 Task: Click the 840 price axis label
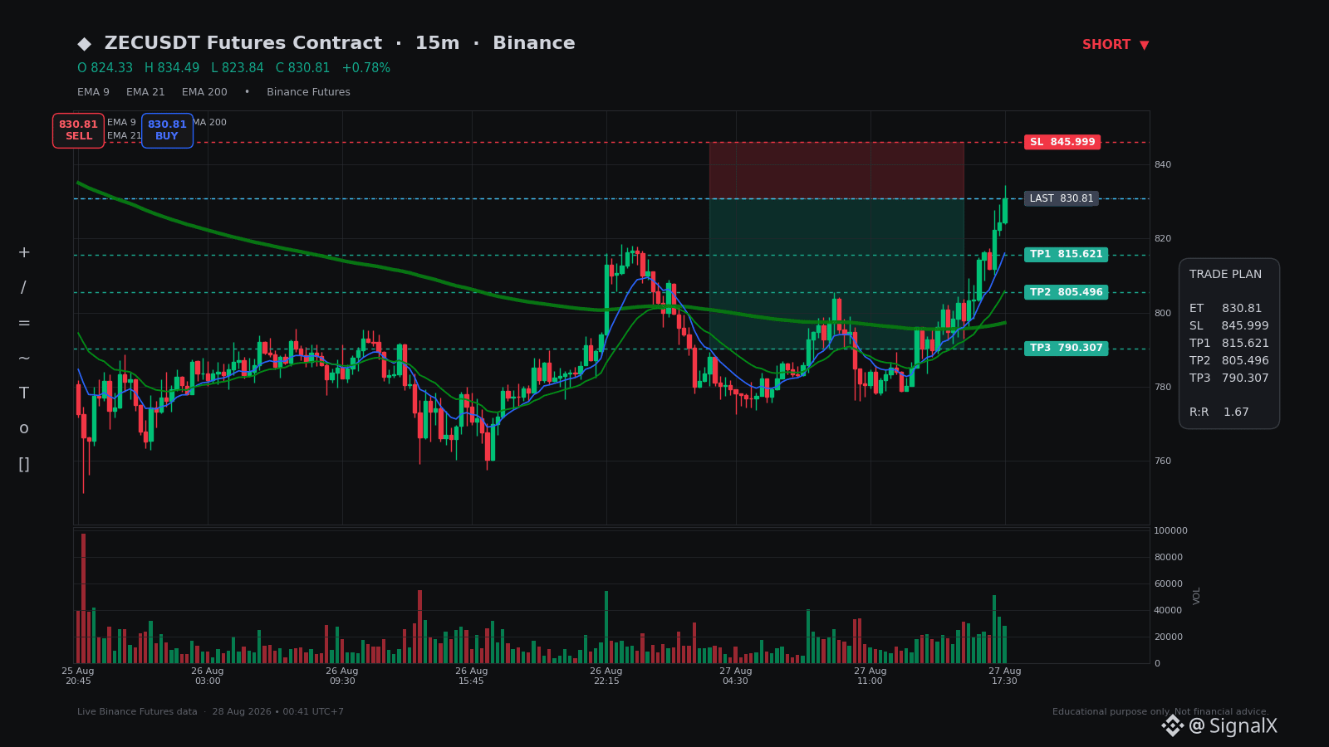(x=1163, y=165)
